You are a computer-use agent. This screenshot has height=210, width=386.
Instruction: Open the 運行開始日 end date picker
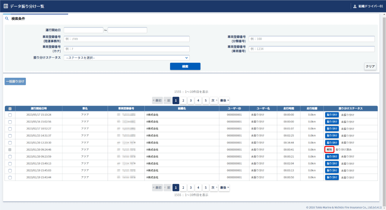(127, 30)
